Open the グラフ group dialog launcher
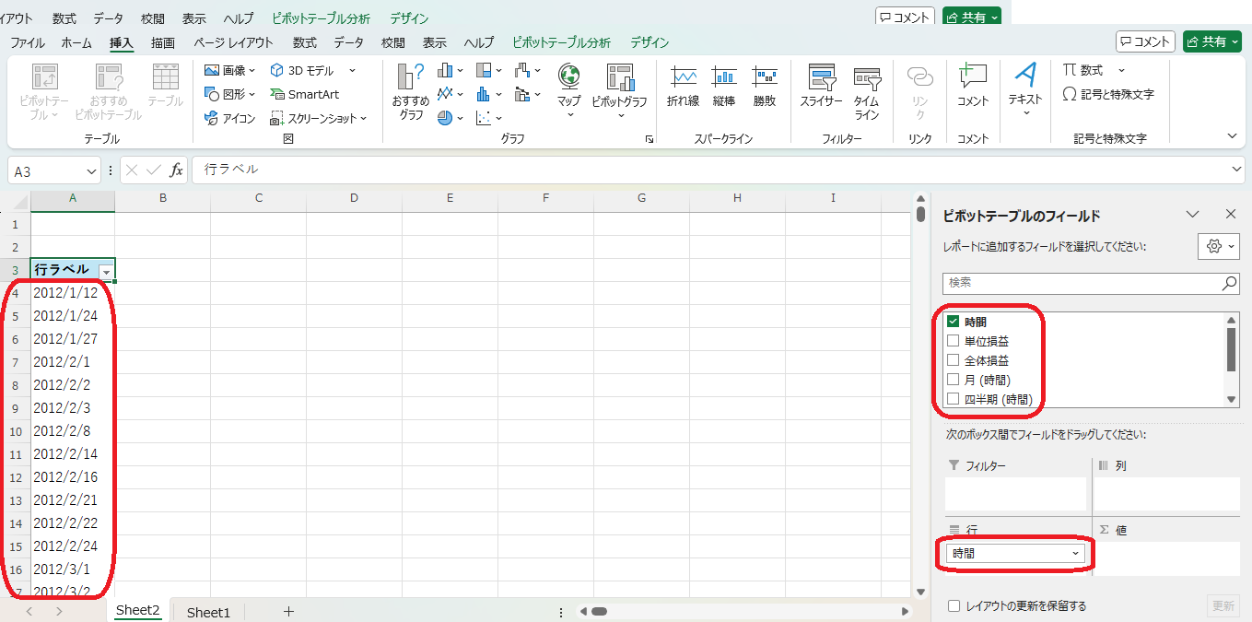The height and width of the screenshot is (622, 1252). click(x=649, y=139)
